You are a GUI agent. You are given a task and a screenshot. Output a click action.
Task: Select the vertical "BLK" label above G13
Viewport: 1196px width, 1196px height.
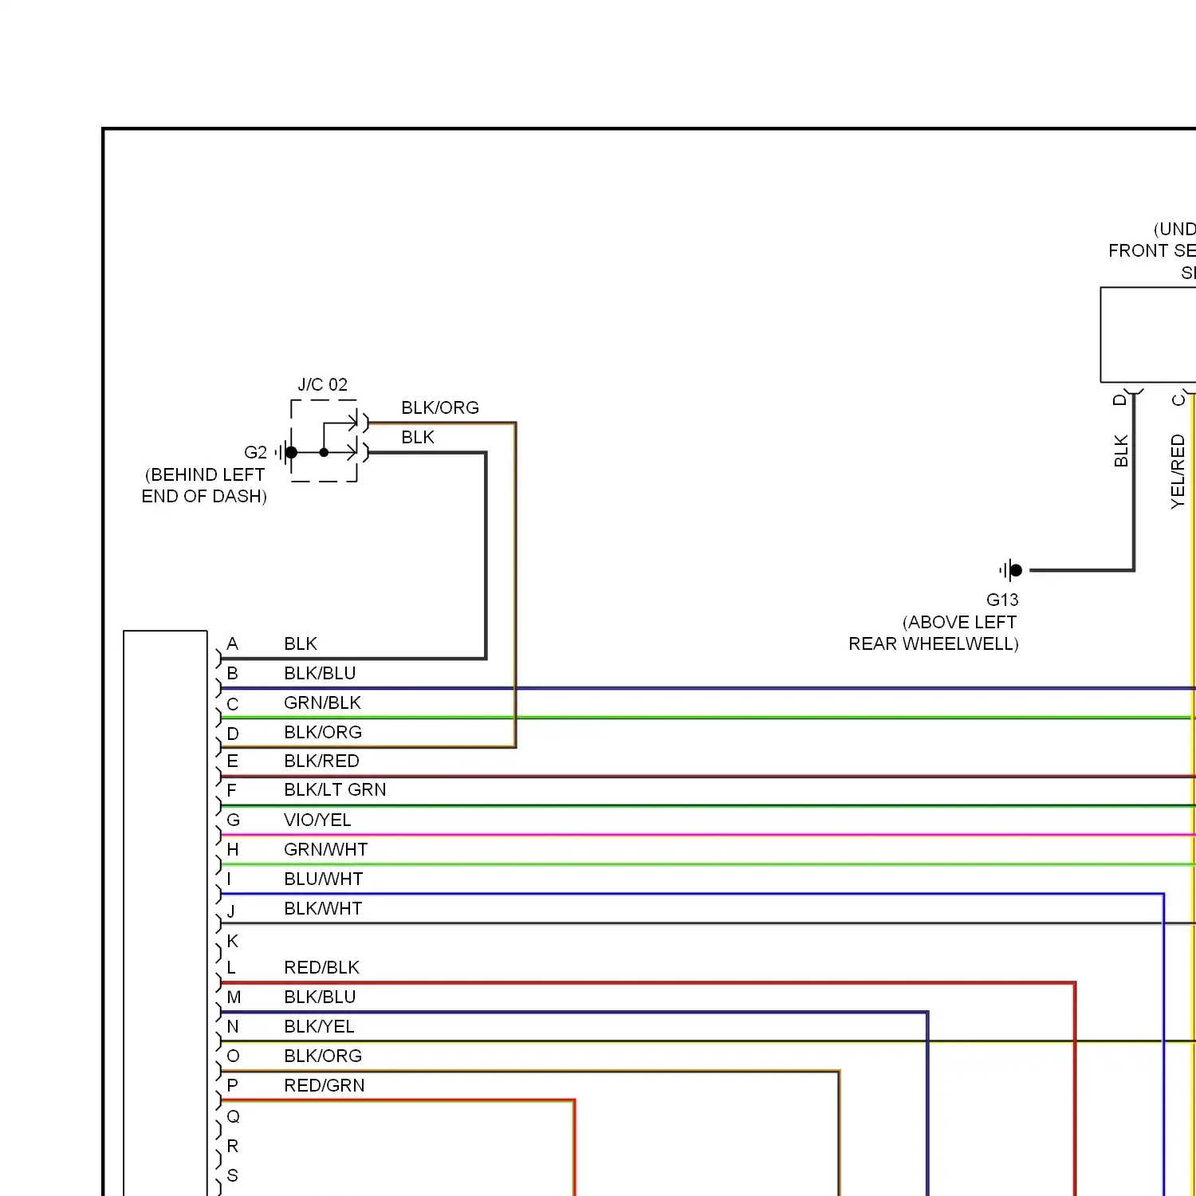pyautogui.click(x=1121, y=450)
